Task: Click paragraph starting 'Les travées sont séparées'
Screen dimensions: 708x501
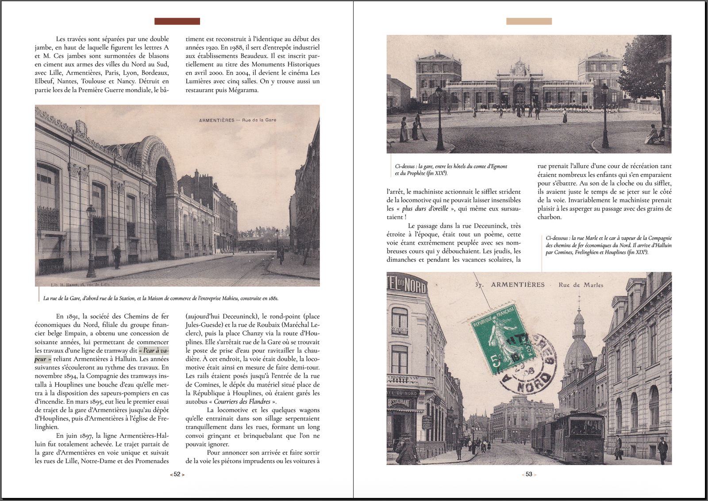Action: [x=102, y=64]
